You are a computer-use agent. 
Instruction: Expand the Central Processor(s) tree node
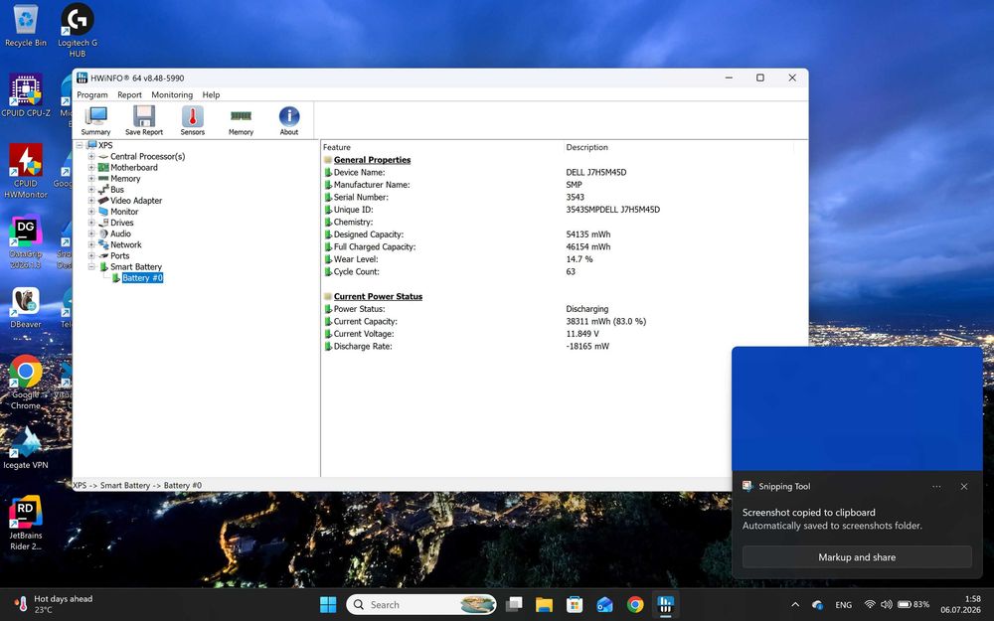[x=91, y=157]
